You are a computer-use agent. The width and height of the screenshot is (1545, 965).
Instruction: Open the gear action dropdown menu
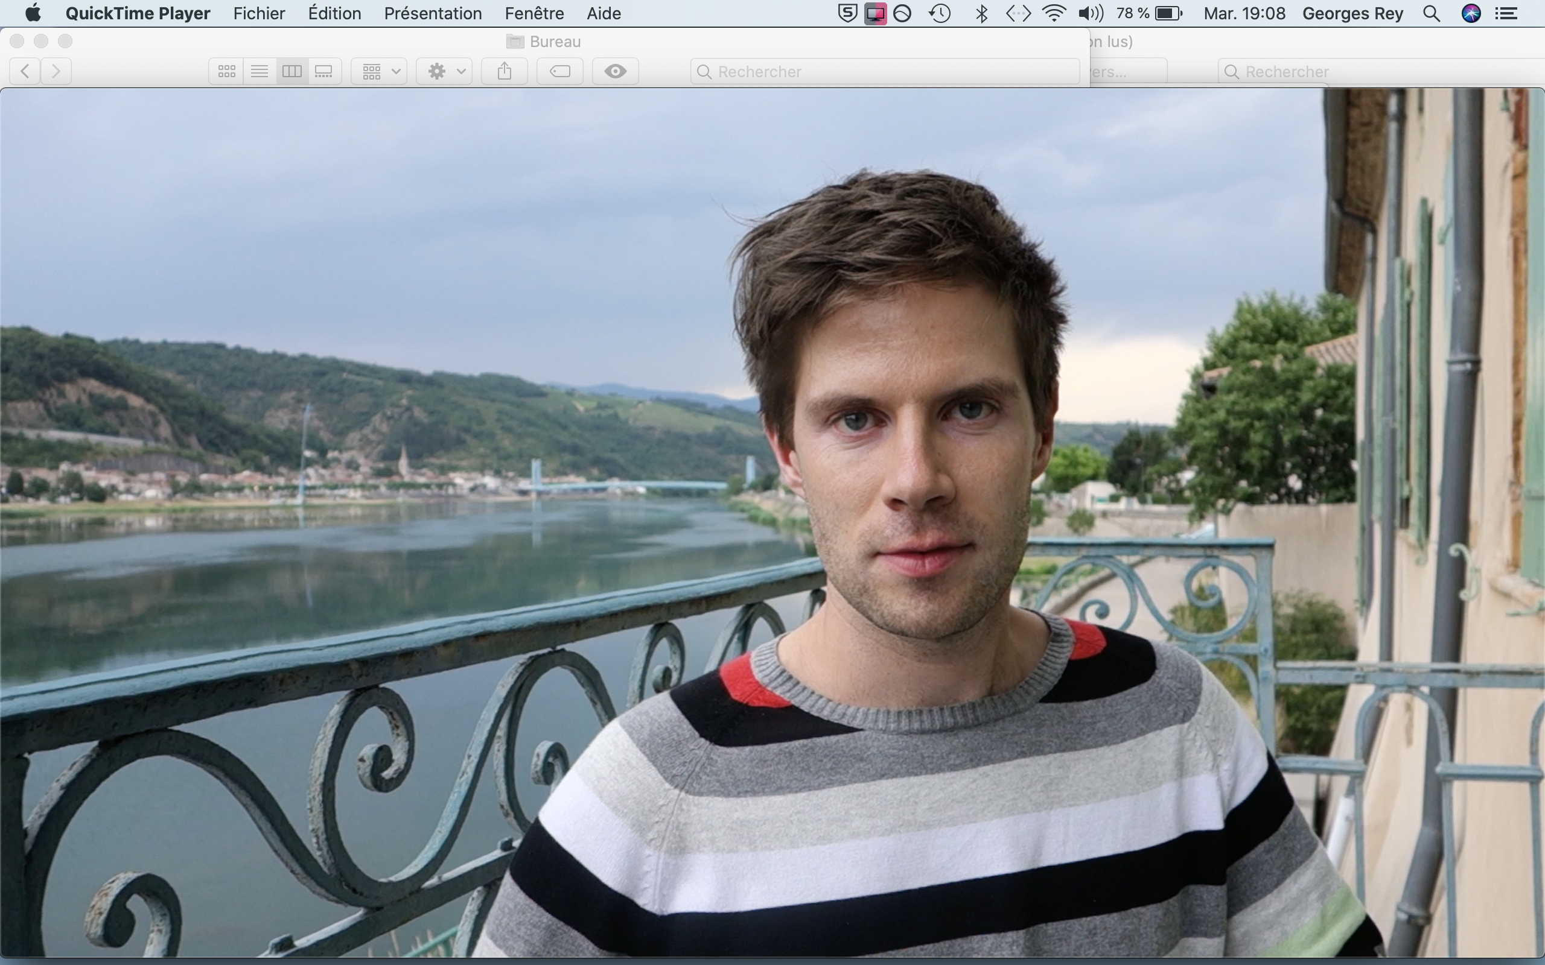point(445,72)
